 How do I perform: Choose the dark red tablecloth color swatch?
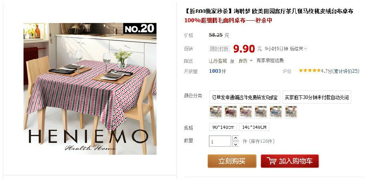(x=231, y=112)
